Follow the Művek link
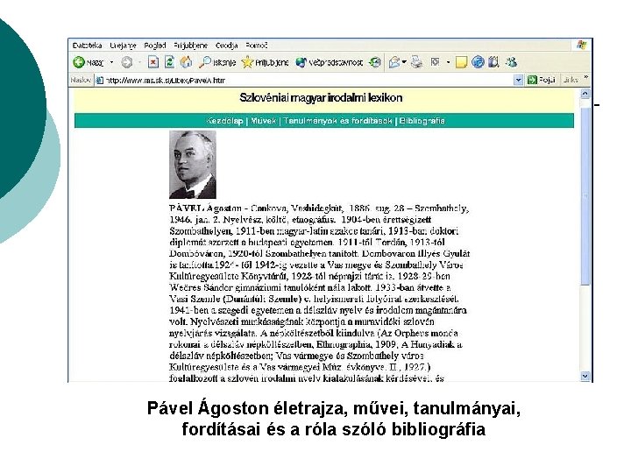Image resolution: width=631 pixels, height=473 pixels. [x=263, y=121]
